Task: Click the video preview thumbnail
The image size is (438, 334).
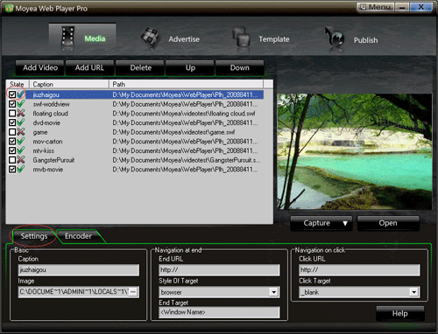Action: [x=355, y=151]
